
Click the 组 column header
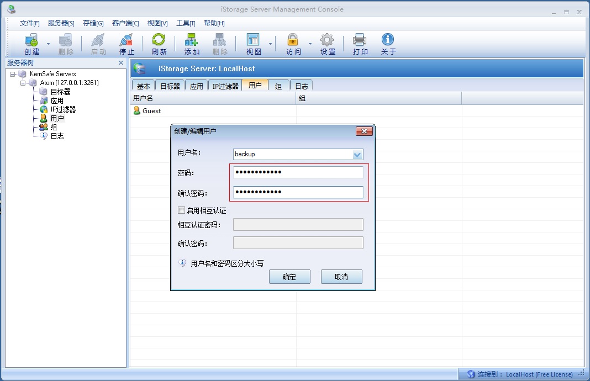(379, 98)
